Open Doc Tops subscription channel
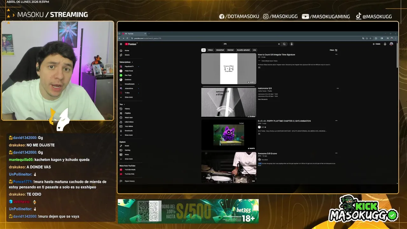Viewport: 407px width, 229px height. point(128,75)
